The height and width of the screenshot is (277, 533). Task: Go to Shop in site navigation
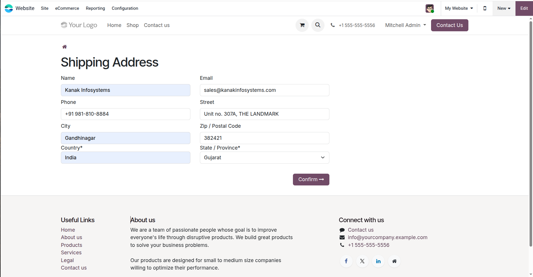click(x=132, y=25)
